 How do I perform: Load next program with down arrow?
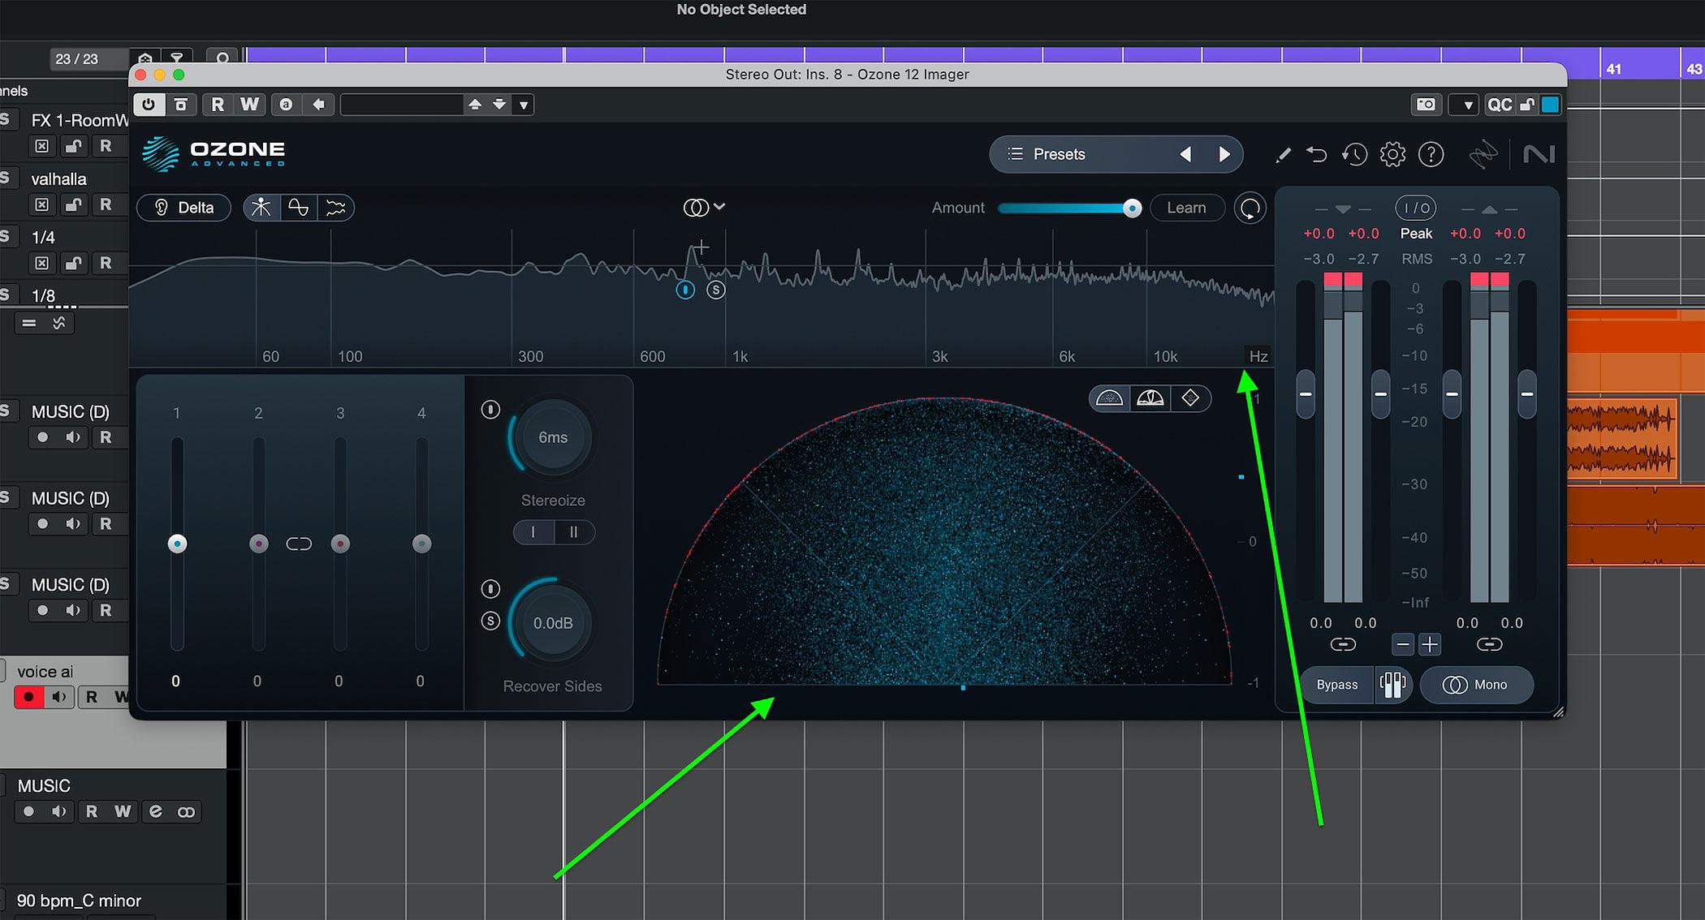pos(499,105)
